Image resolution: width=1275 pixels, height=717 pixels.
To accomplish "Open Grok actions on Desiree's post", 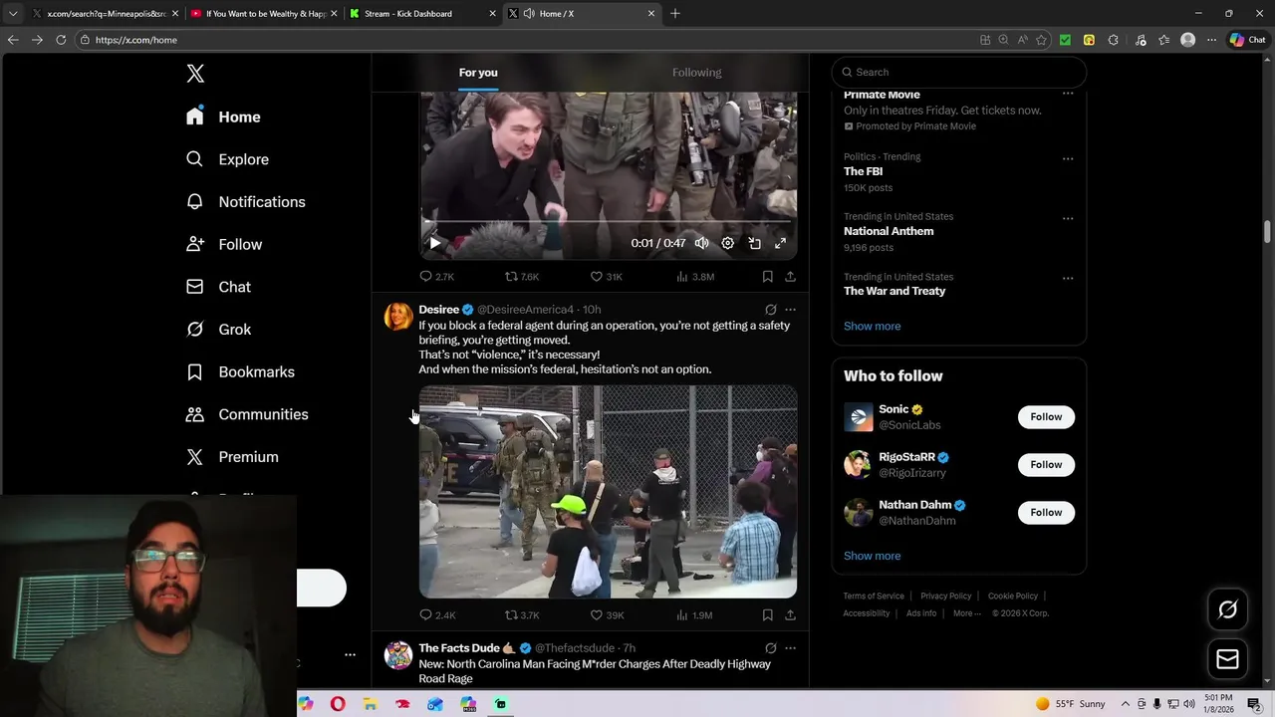I will (771, 310).
